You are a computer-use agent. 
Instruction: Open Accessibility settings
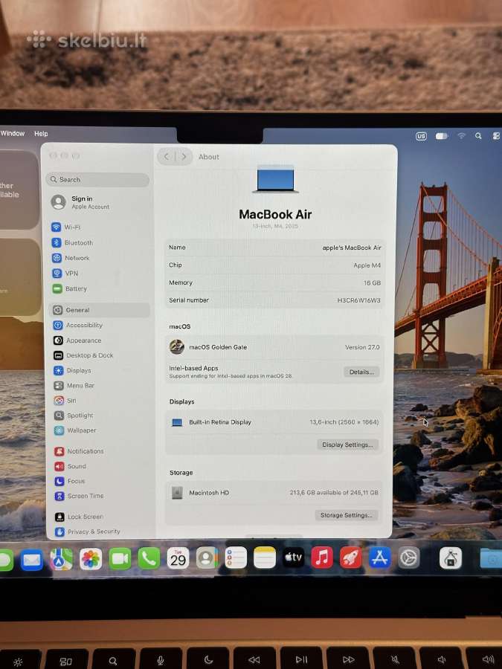coord(77,325)
